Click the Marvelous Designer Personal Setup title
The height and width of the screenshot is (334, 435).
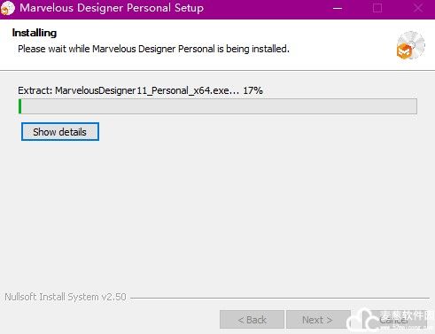pos(112,8)
